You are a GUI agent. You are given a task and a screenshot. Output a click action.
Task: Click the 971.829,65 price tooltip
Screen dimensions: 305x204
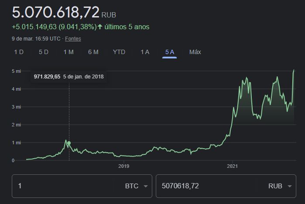[x=69, y=77]
